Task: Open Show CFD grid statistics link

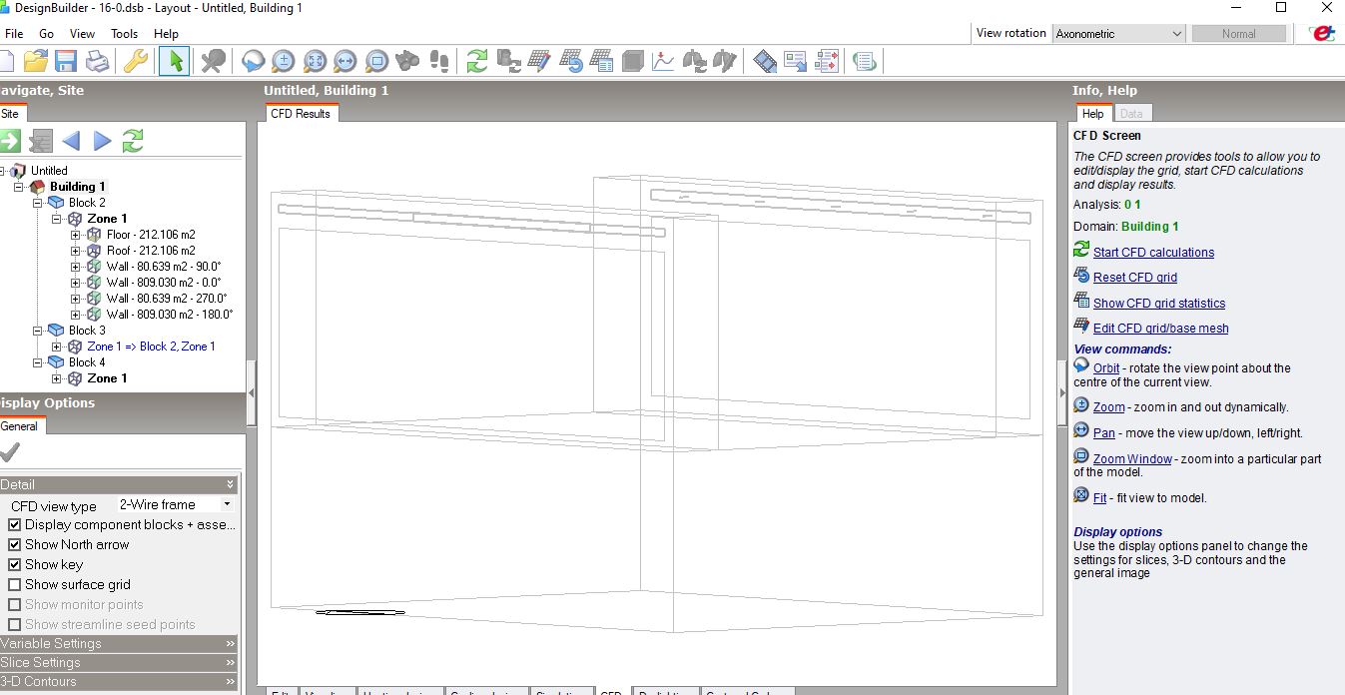Action: pyautogui.click(x=1159, y=304)
